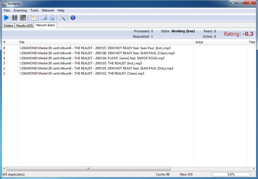
Task: Switch to the Folders tab
Action: [x=8, y=25]
